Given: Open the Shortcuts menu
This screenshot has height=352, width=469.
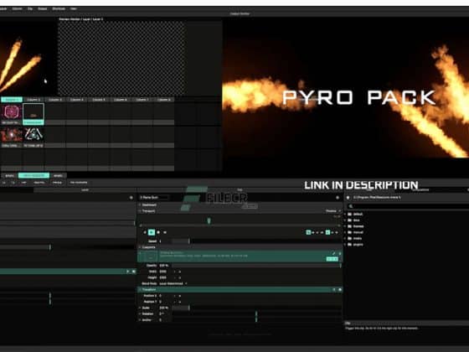Looking at the screenshot, I should tap(59, 8).
